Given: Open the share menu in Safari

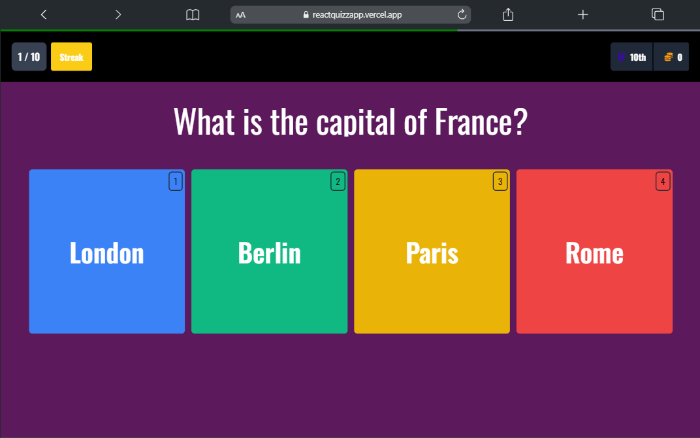Looking at the screenshot, I should (x=508, y=14).
